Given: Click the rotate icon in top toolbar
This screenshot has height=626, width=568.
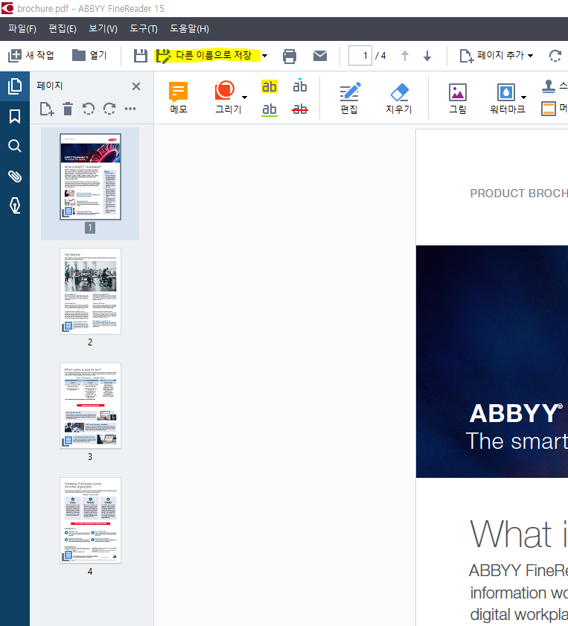Looking at the screenshot, I should (555, 56).
